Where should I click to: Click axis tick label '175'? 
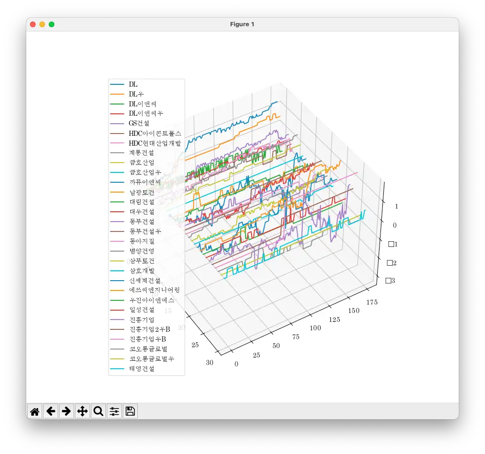[x=372, y=302]
